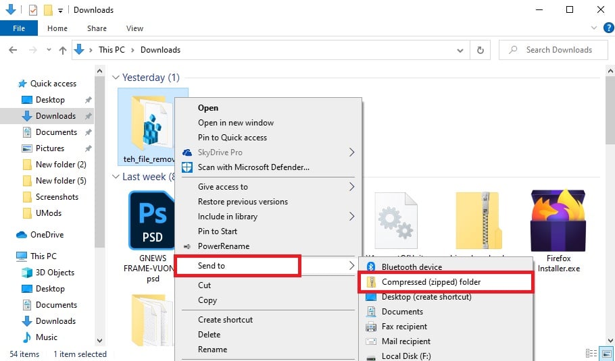
Task: Expand the ribbon using the chevron
Action: 594,28
